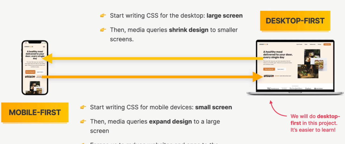Select the DESKTOP-FIRST yellow label

pos(295,21)
